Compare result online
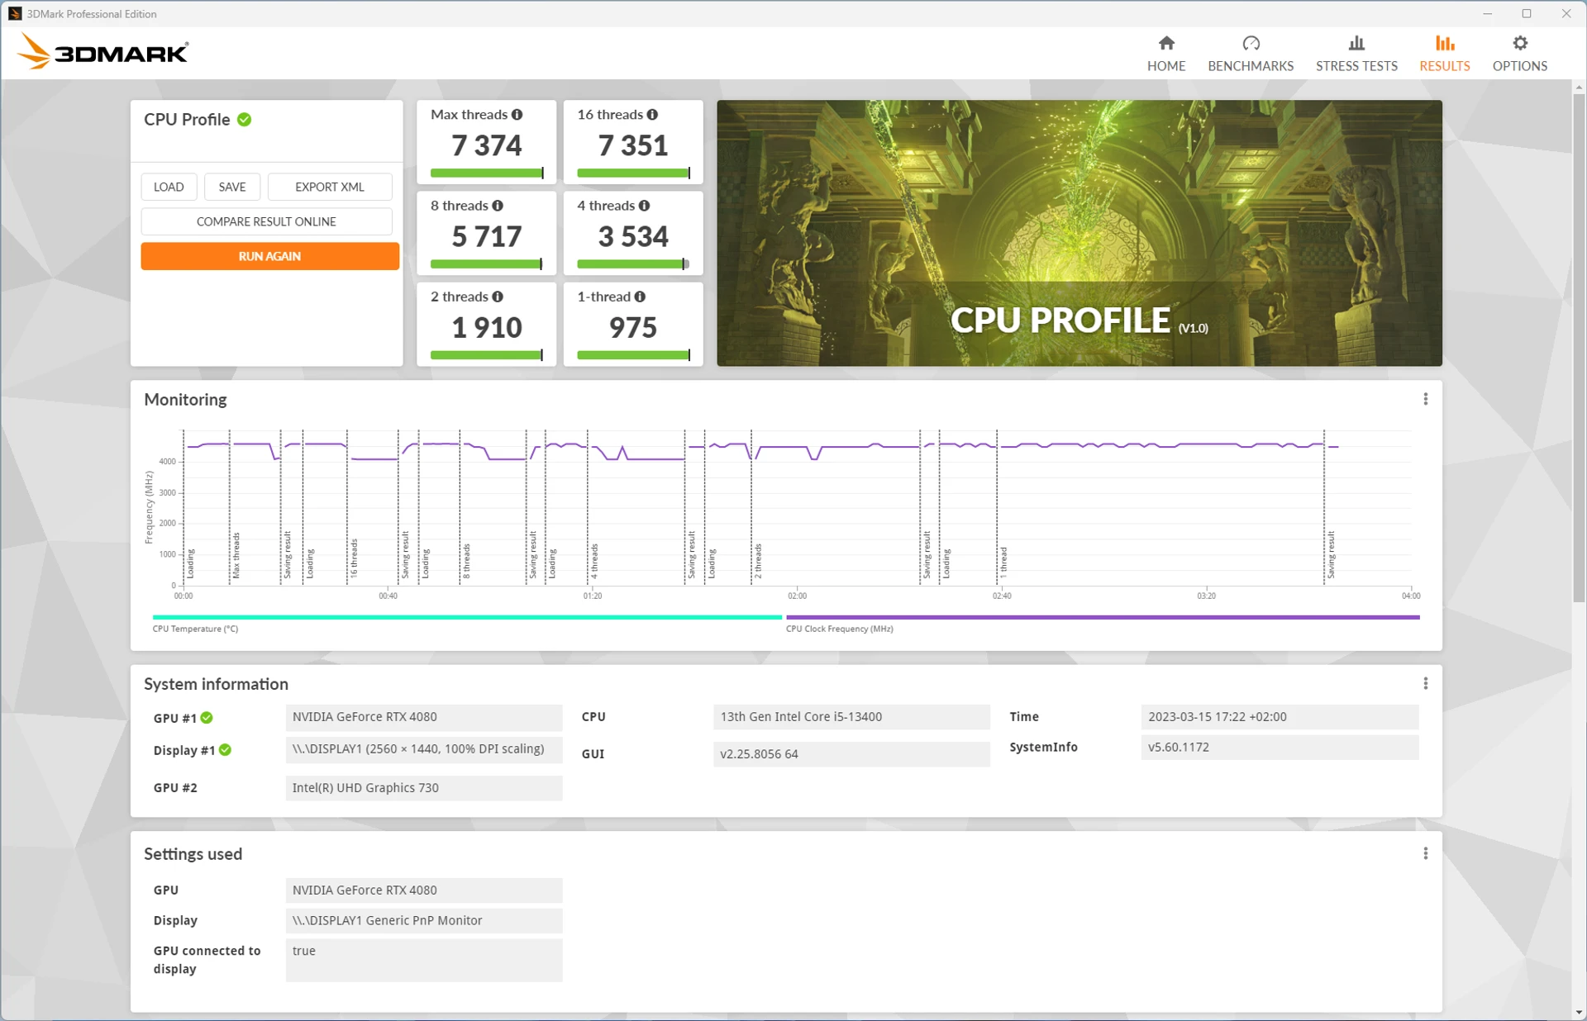1587x1021 pixels. (266, 221)
